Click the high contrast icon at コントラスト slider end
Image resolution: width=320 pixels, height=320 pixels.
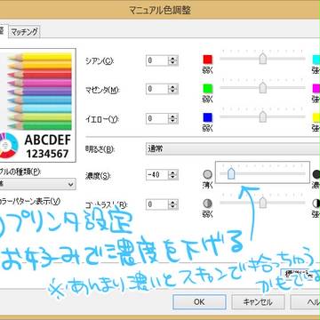(316, 204)
